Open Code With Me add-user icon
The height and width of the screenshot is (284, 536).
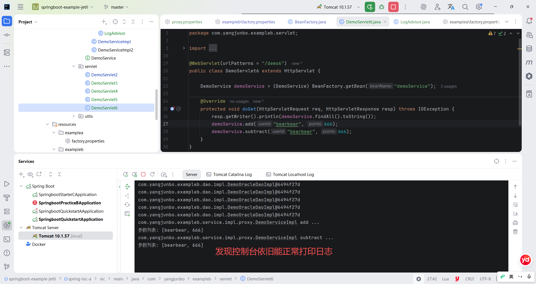tap(437, 7)
